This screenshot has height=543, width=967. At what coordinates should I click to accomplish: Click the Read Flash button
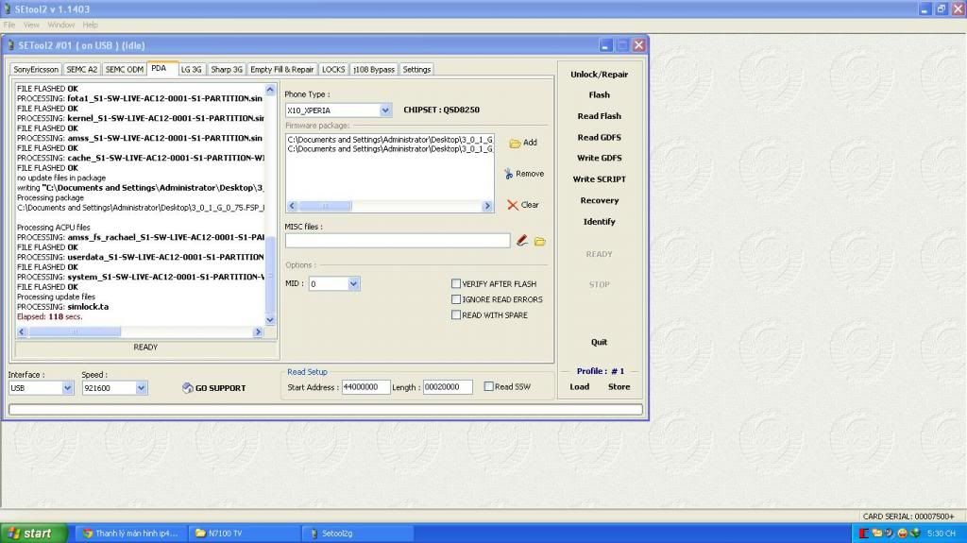point(599,116)
